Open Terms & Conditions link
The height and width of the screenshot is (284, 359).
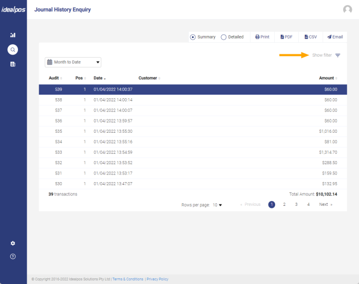click(128, 279)
